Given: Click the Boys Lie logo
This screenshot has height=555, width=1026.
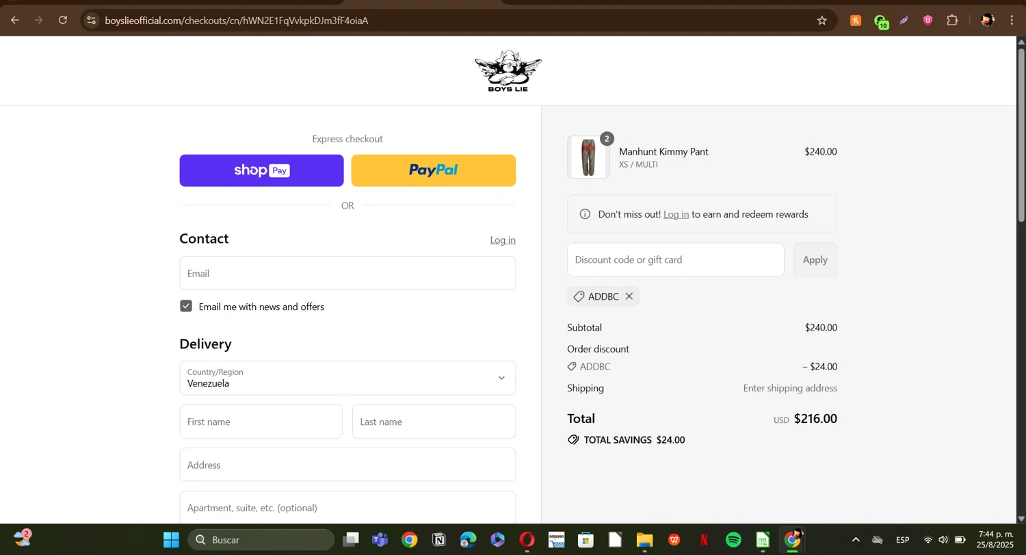Looking at the screenshot, I should point(508,71).
